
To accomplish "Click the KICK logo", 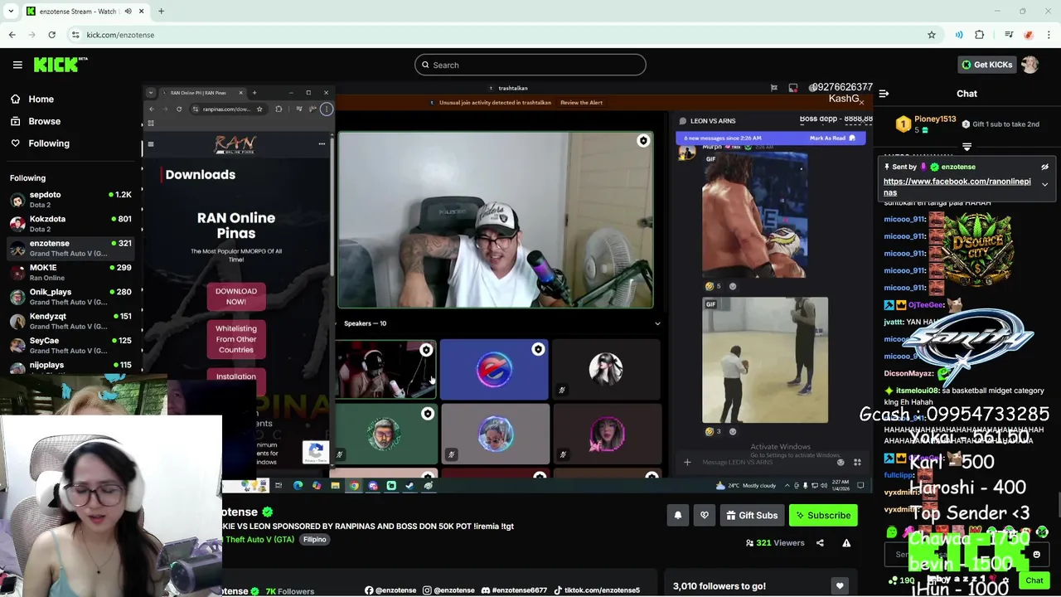I will pos(61,65).
